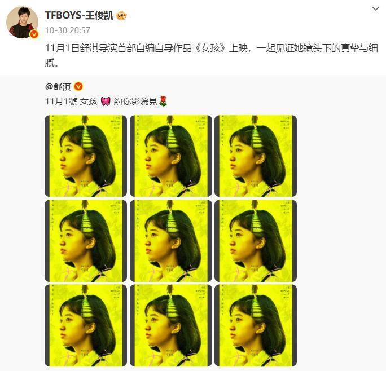Open the @舒淇 mention link
Screen dimensions: 386x371
pos(58,87)
